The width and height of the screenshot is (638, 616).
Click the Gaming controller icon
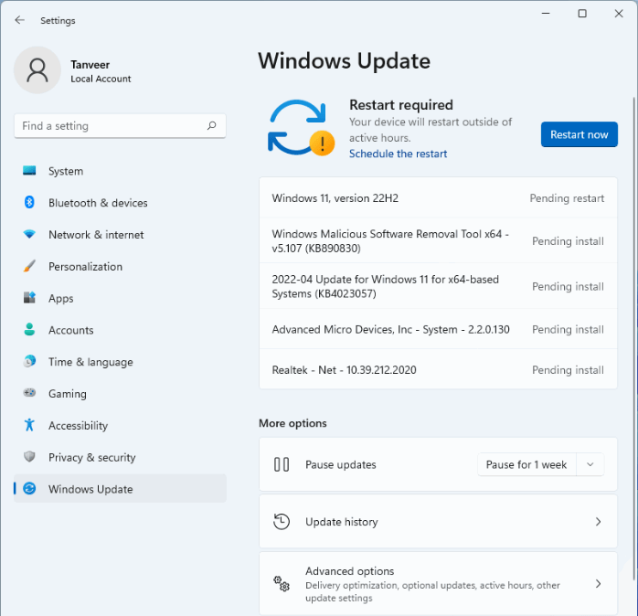point(29,393)
